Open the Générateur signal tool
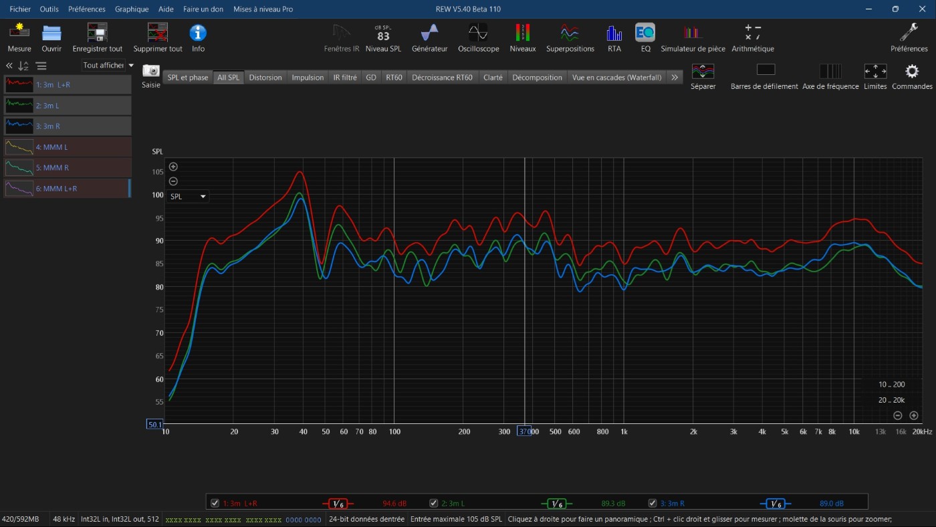Image resolution: width=936 pixels, height=527 pixels. (x=429, y=33)
